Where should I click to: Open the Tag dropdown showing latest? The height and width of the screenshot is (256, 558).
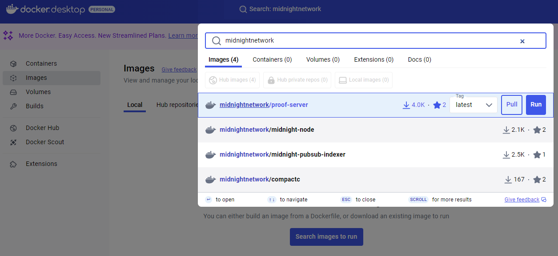pos(474,105)
